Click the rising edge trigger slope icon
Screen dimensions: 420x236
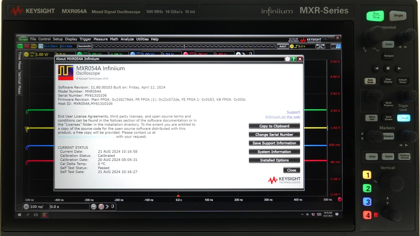coord(296,46)
